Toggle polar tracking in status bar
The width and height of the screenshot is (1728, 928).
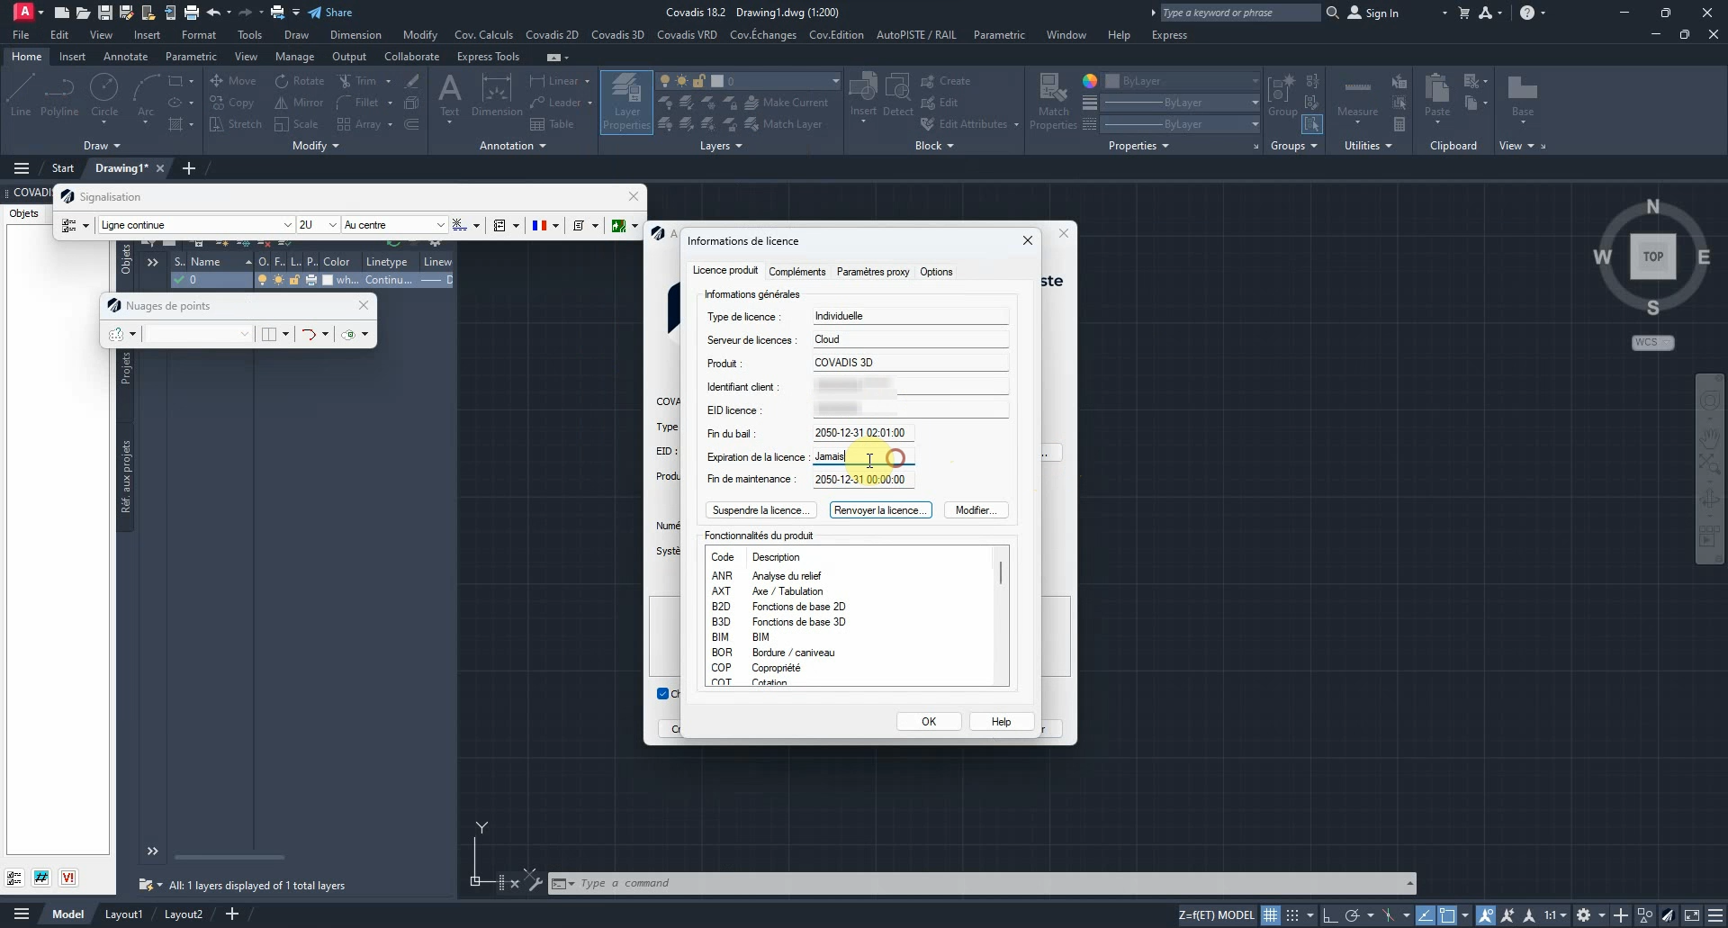click(1352, 915)
